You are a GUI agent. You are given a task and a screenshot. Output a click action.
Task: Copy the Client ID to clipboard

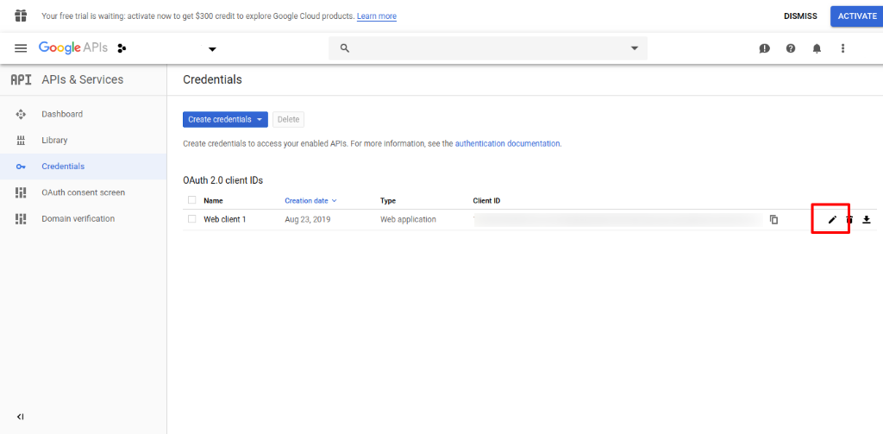[773, 220]
